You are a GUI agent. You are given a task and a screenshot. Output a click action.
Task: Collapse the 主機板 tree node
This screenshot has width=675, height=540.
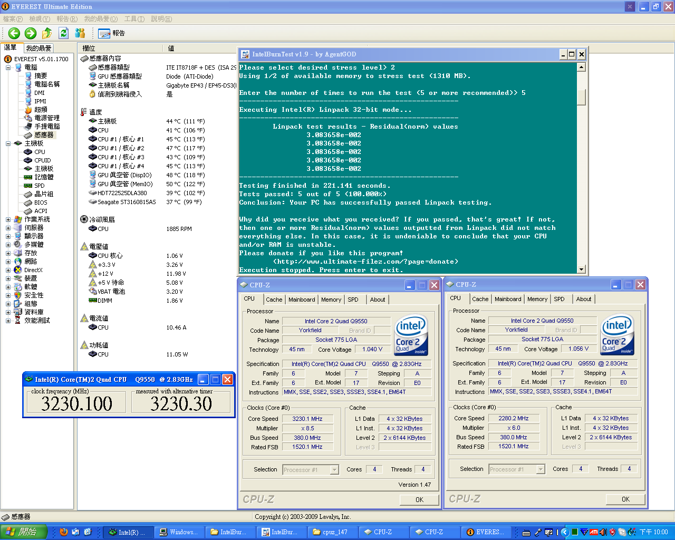(x=8, y=143)
